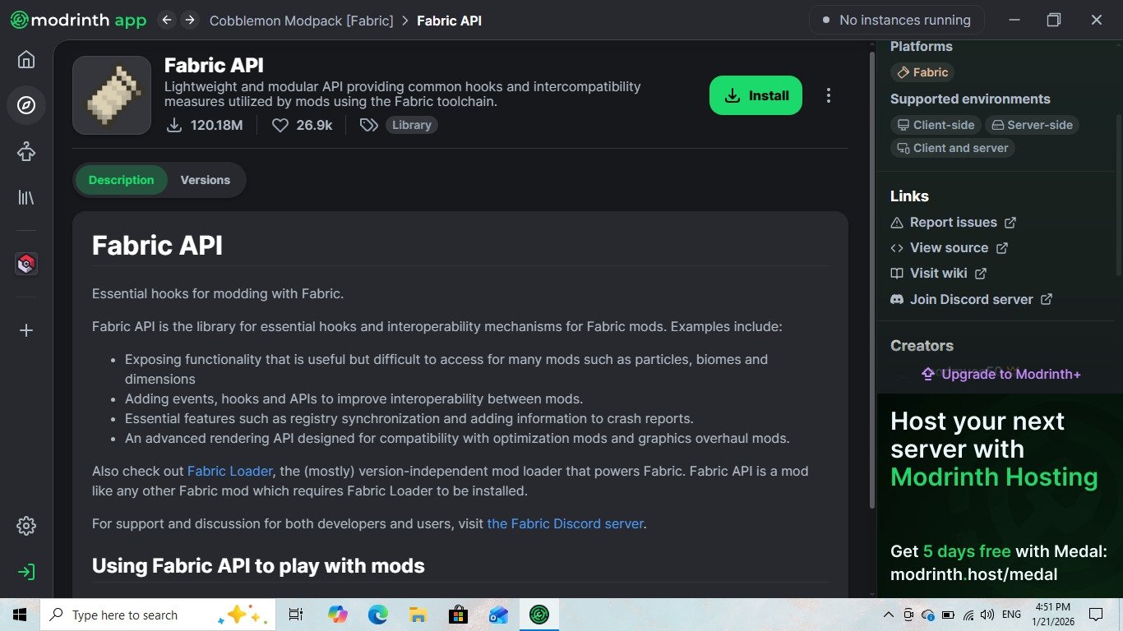
Task: Open the Join Discord server link
Action: point(971,299)
